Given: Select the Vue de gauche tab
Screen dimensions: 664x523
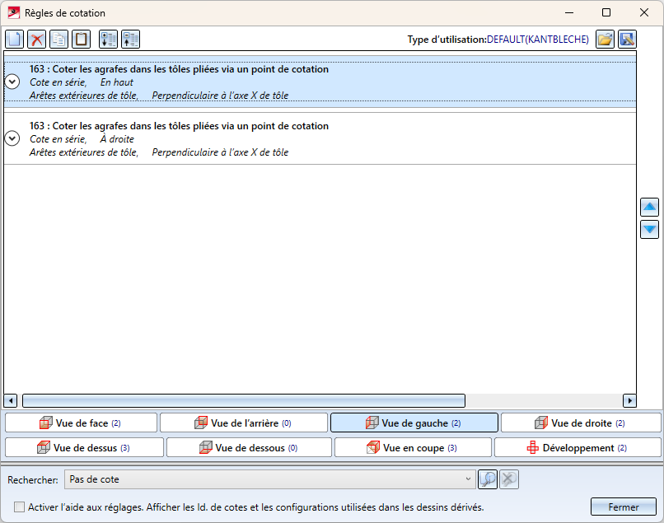Looking at the screenshot, I should [414, 423].
